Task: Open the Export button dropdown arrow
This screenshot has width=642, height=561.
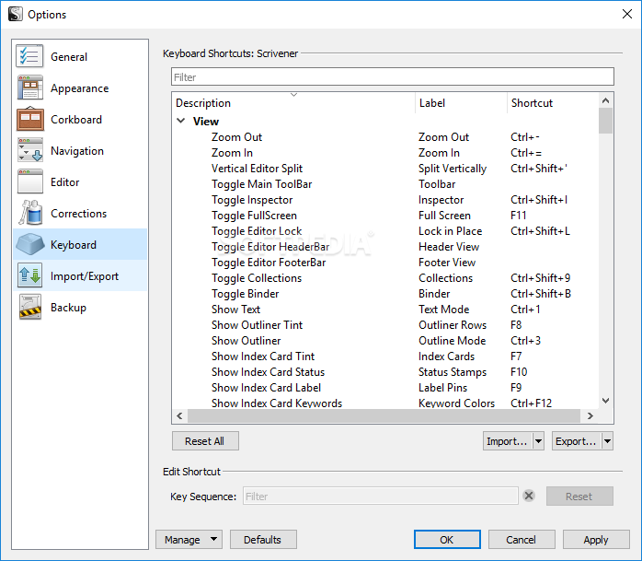Action: click(x=608, y=441)
